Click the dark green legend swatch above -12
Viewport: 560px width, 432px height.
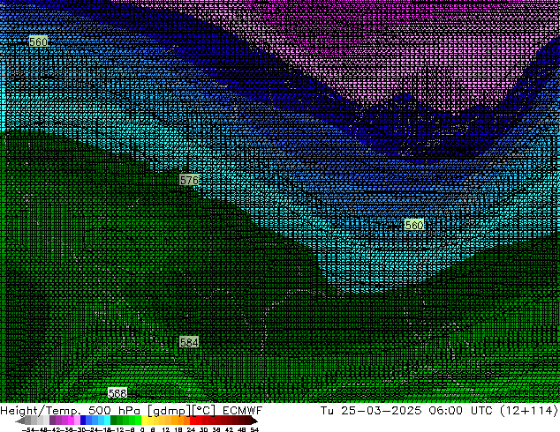114,420
